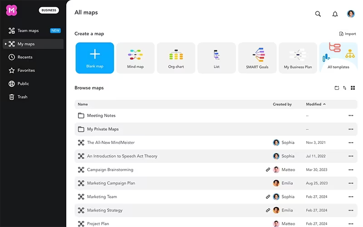Choose Mind map template
363x227 pixels.
135,58
